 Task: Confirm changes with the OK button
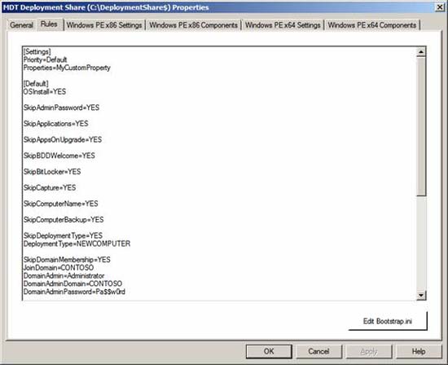coord(269,351)
